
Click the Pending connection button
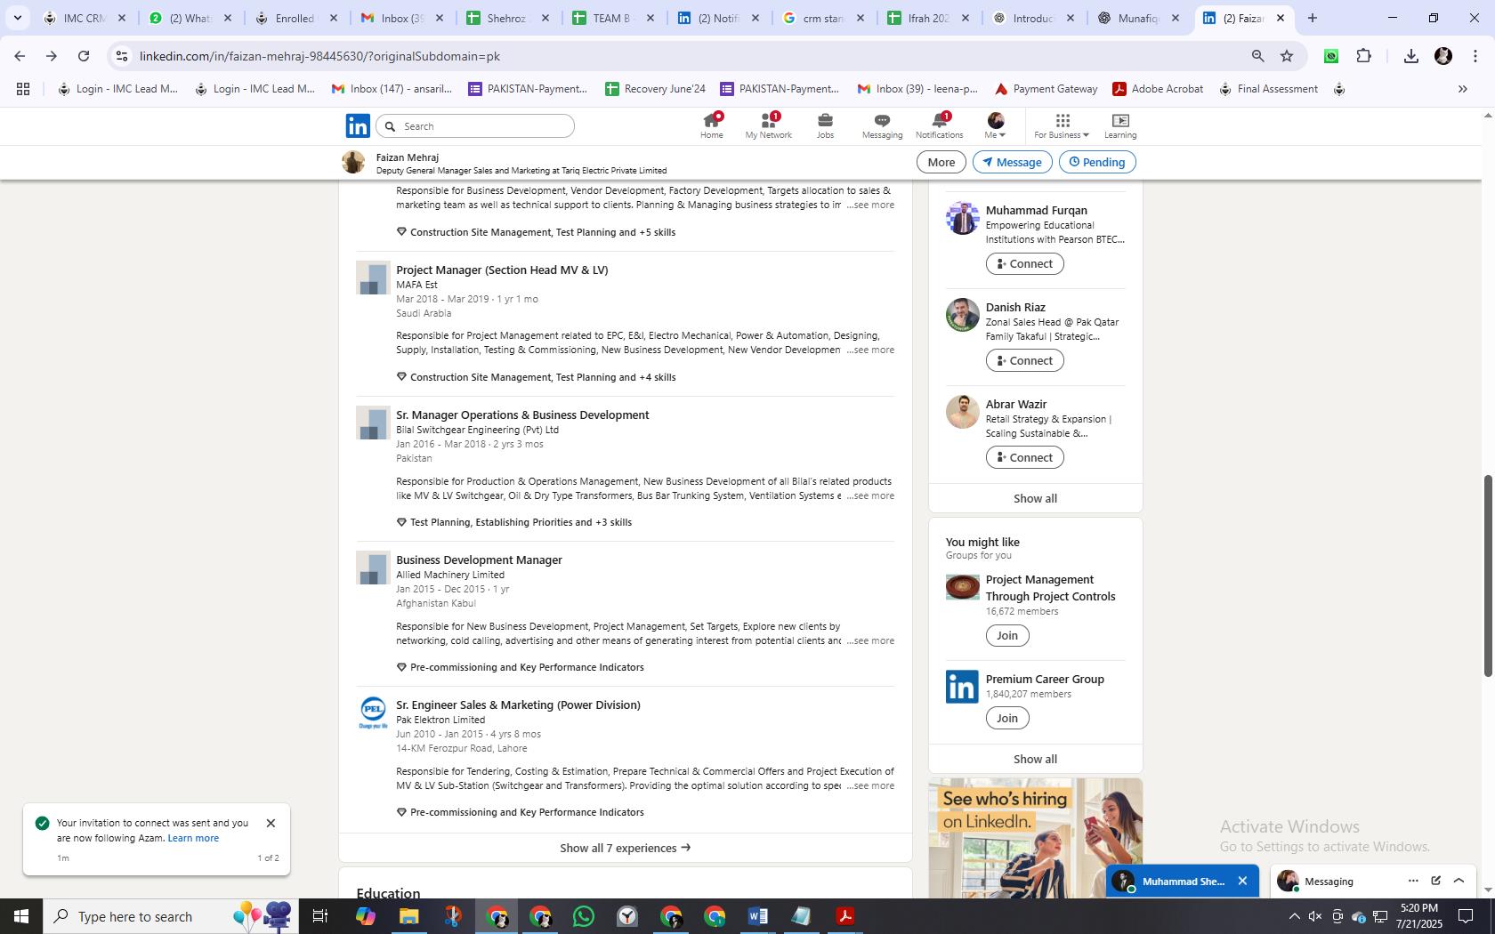pyautogui.click(x=1096, y=162)
